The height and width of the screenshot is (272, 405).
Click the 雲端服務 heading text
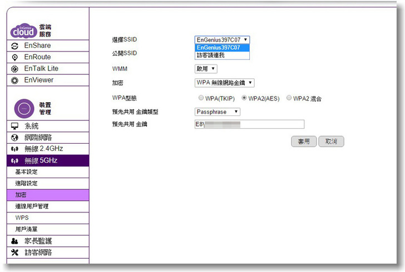(x=45, y=31)
